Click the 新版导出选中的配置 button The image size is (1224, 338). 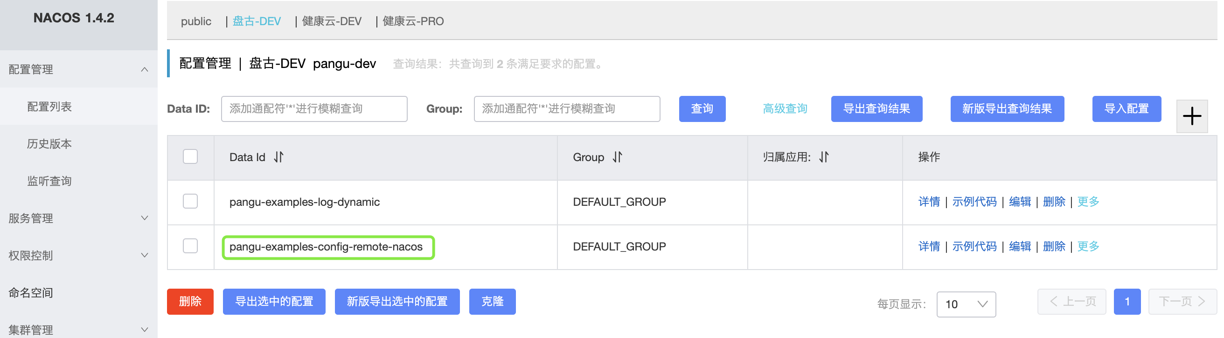pyautogui.click(x=397, y=302)
